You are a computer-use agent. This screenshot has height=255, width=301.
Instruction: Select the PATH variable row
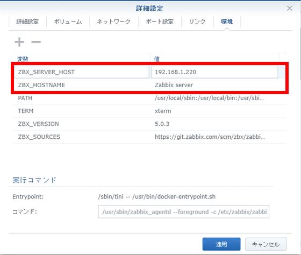click(150, 98)
